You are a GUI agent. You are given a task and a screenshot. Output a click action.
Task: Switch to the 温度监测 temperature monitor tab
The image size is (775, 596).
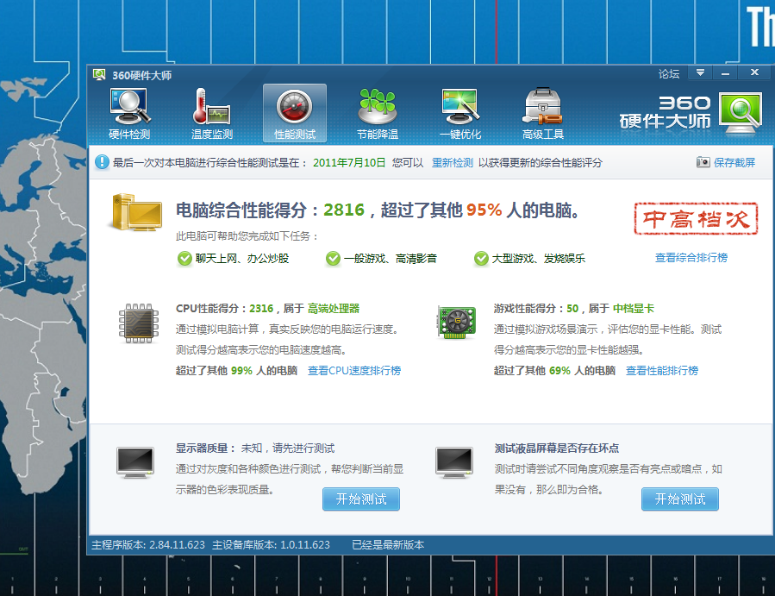point(212,114)
